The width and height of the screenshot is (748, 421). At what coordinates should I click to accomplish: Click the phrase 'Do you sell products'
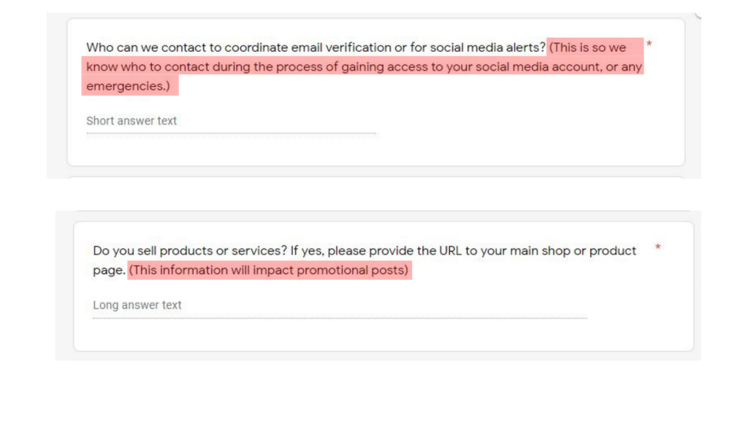pyautogui.click(x=153, y=250)
